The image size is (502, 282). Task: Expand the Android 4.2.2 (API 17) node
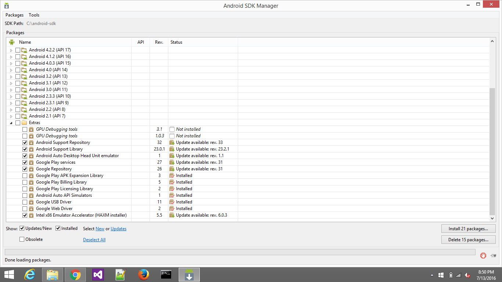tap(11, 50)
